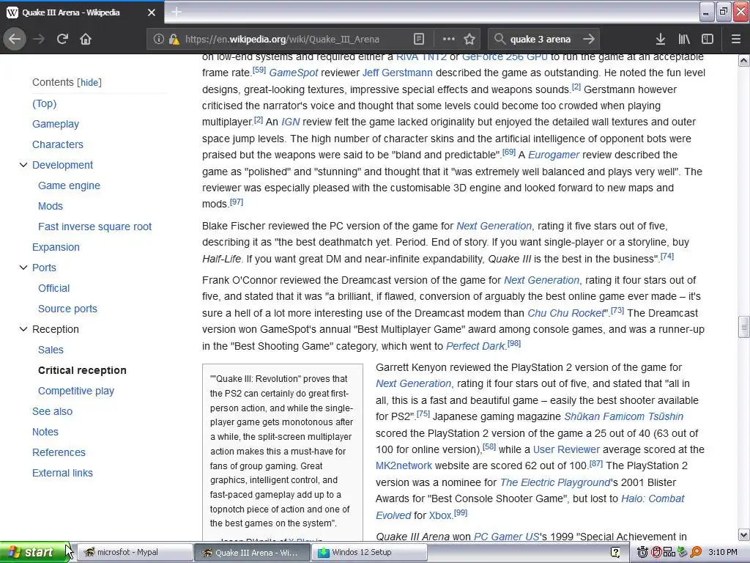Follow the Shūkan Famicom Tsūshin link
The image size is (750, 563).
pos(624,416)
